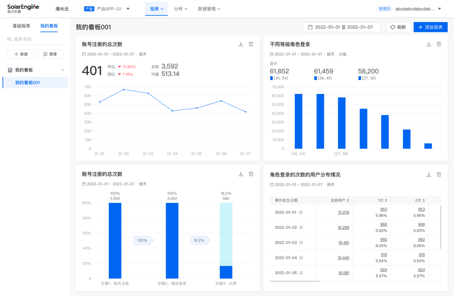
Task: Click the calendar icon in date range picker
Action: coord(310,27)
